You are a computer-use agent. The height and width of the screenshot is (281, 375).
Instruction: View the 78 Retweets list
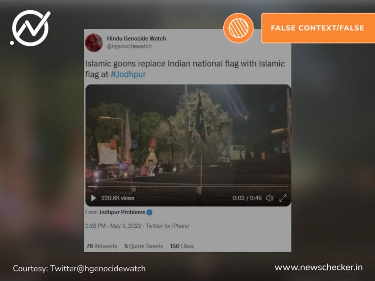coord(102,246)
